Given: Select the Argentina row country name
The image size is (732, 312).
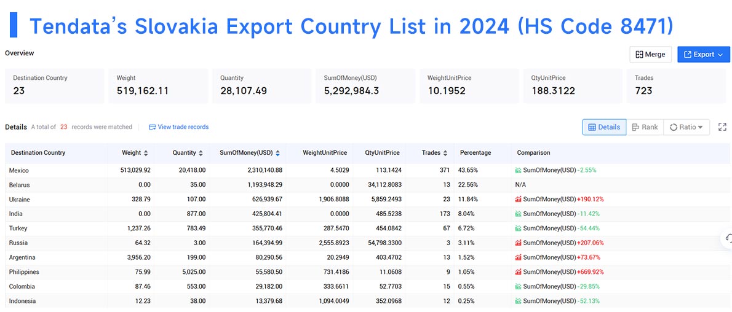Looking at the screenshot, I should 22,257.
